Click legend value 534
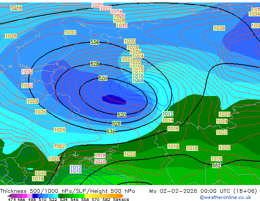The image size is (260, 201). 64,199
